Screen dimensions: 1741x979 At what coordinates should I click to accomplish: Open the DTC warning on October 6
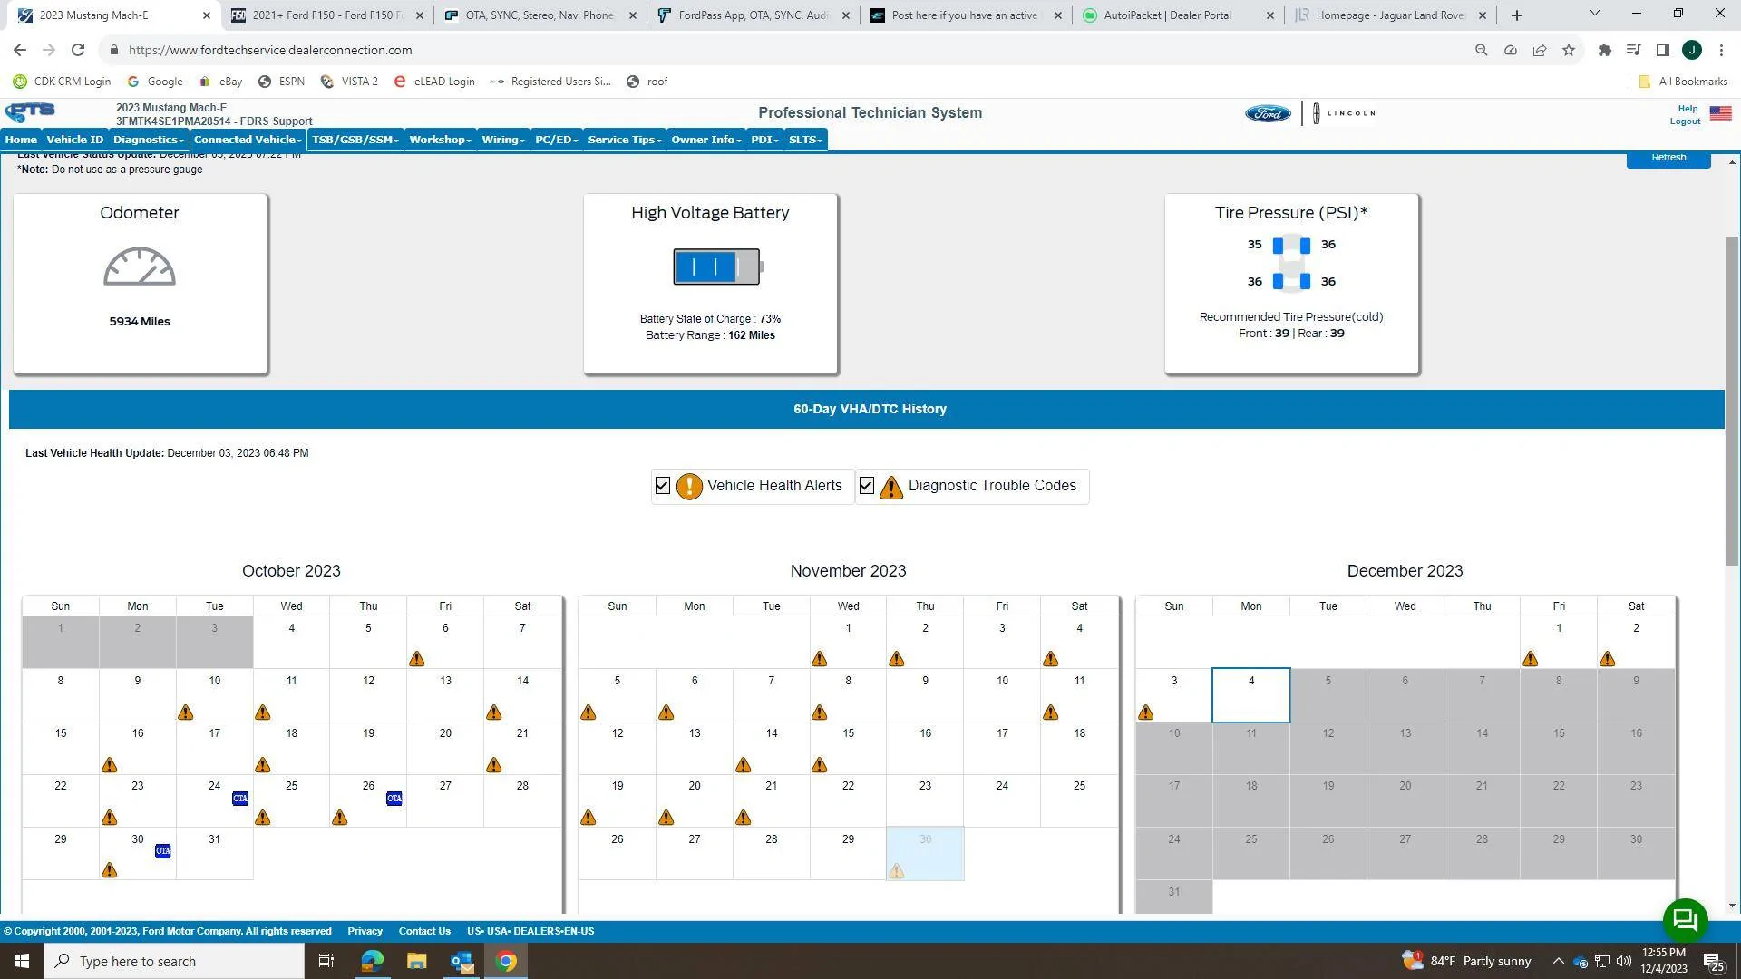tap(416, 659)
